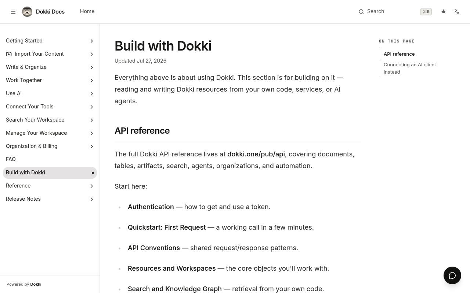
Task: Expand the Organization & Billing chevron
Action: (x=92, y=146)
